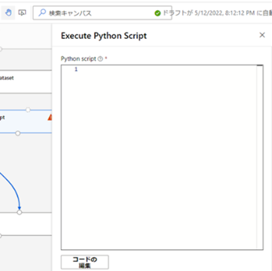Click into the Python script editor
Viewport: 272px width, 271px height.
162,157
